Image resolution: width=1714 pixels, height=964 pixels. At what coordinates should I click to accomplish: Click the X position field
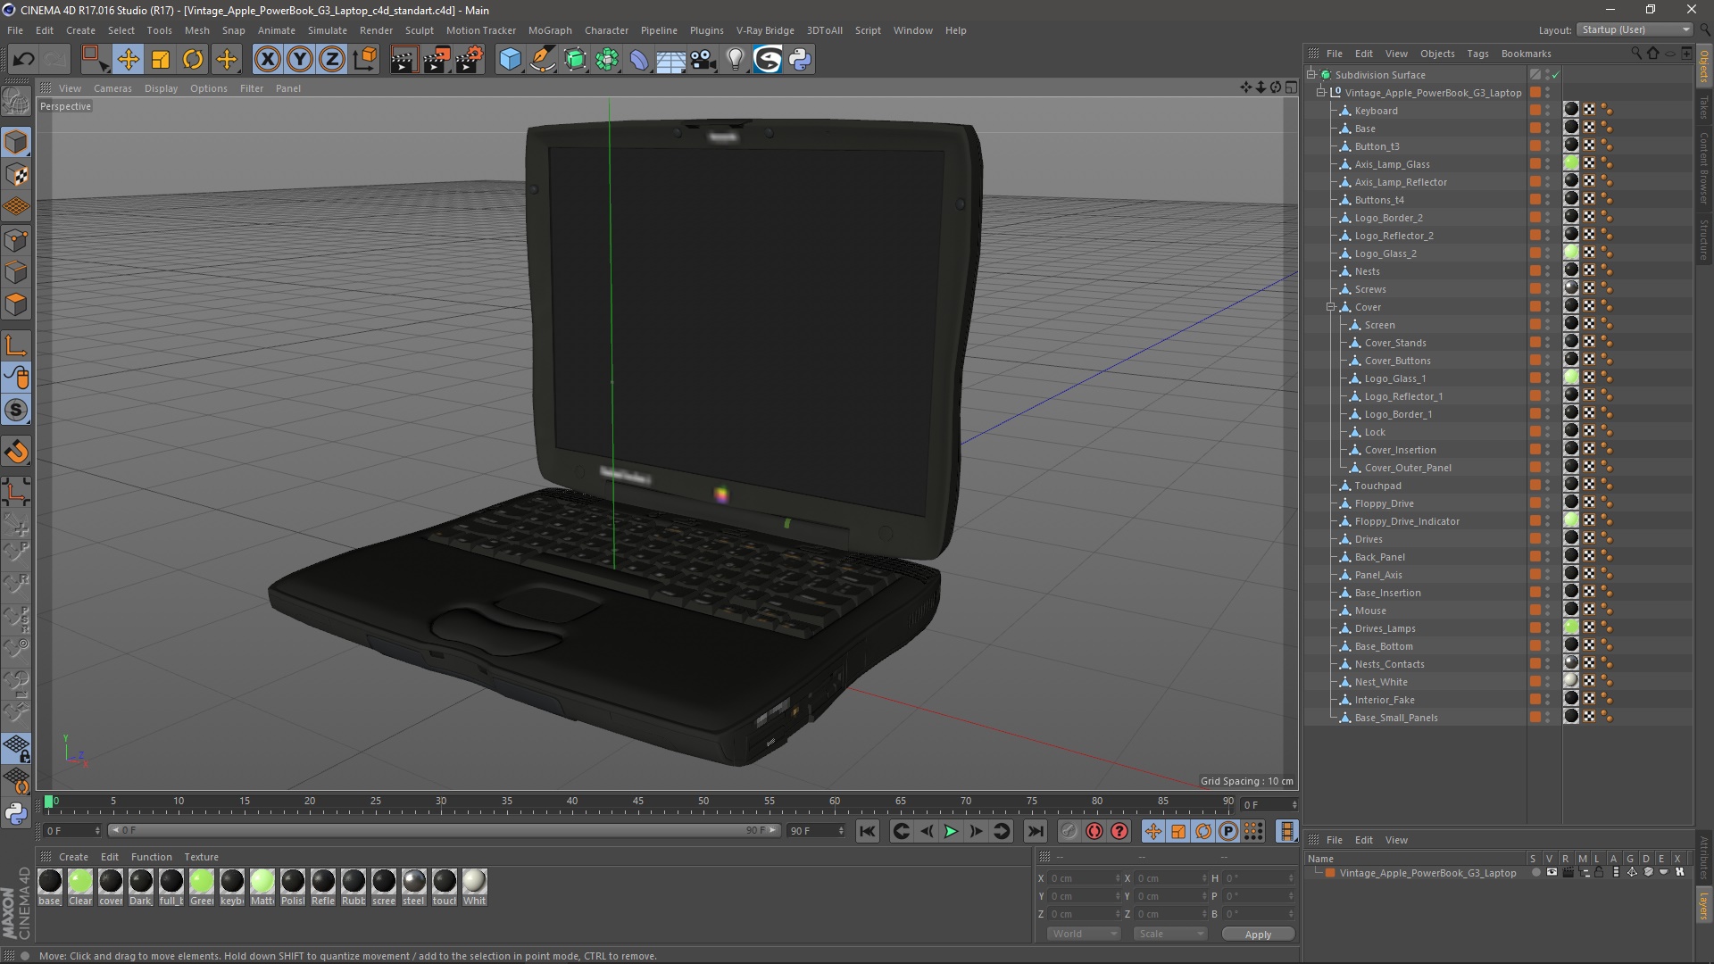(1083, 878)
